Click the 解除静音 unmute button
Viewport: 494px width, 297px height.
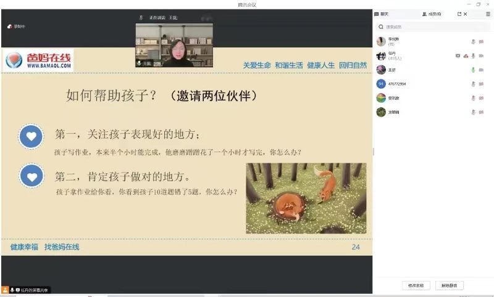click(x=449, y=285)
